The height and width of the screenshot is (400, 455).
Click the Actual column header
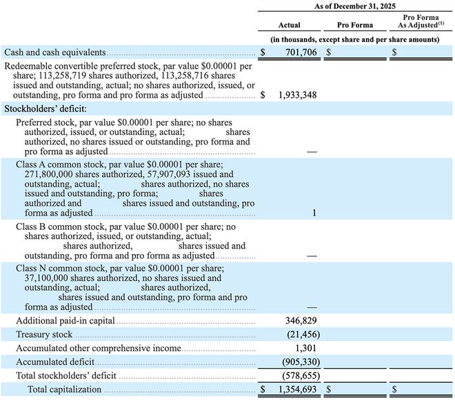[290, 25]
